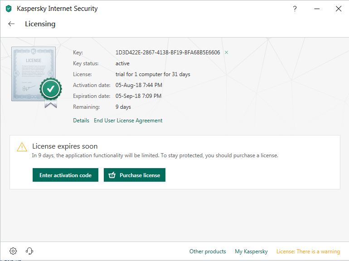Close the Kaspersky window
The image size is (349, 261).
(338, 9)
